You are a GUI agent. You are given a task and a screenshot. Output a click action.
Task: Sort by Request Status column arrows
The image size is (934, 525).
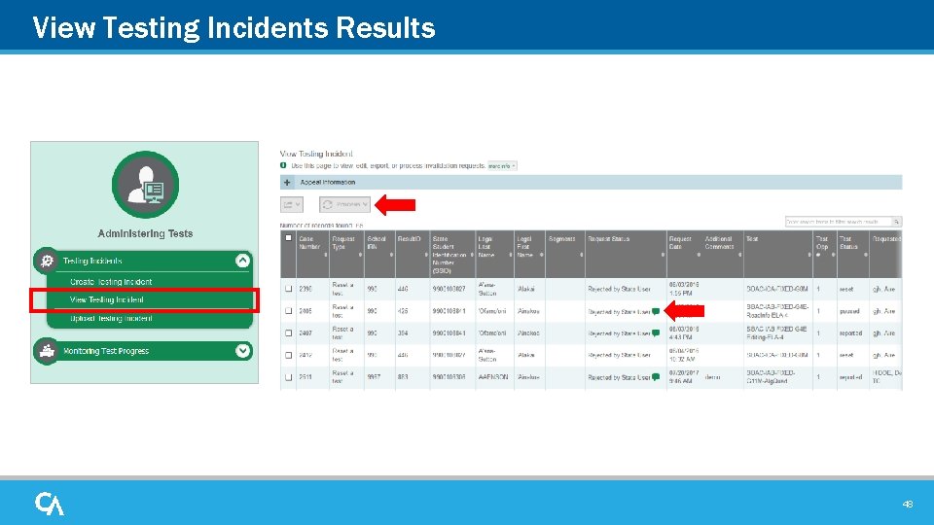[x=663, y=255]
